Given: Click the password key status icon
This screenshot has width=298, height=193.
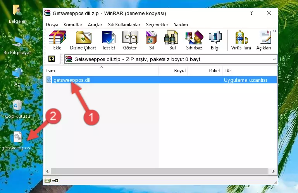Looking at the screenshot, I should coord(55,181).
